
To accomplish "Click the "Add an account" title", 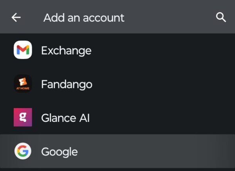I will (x=84, y=18).
